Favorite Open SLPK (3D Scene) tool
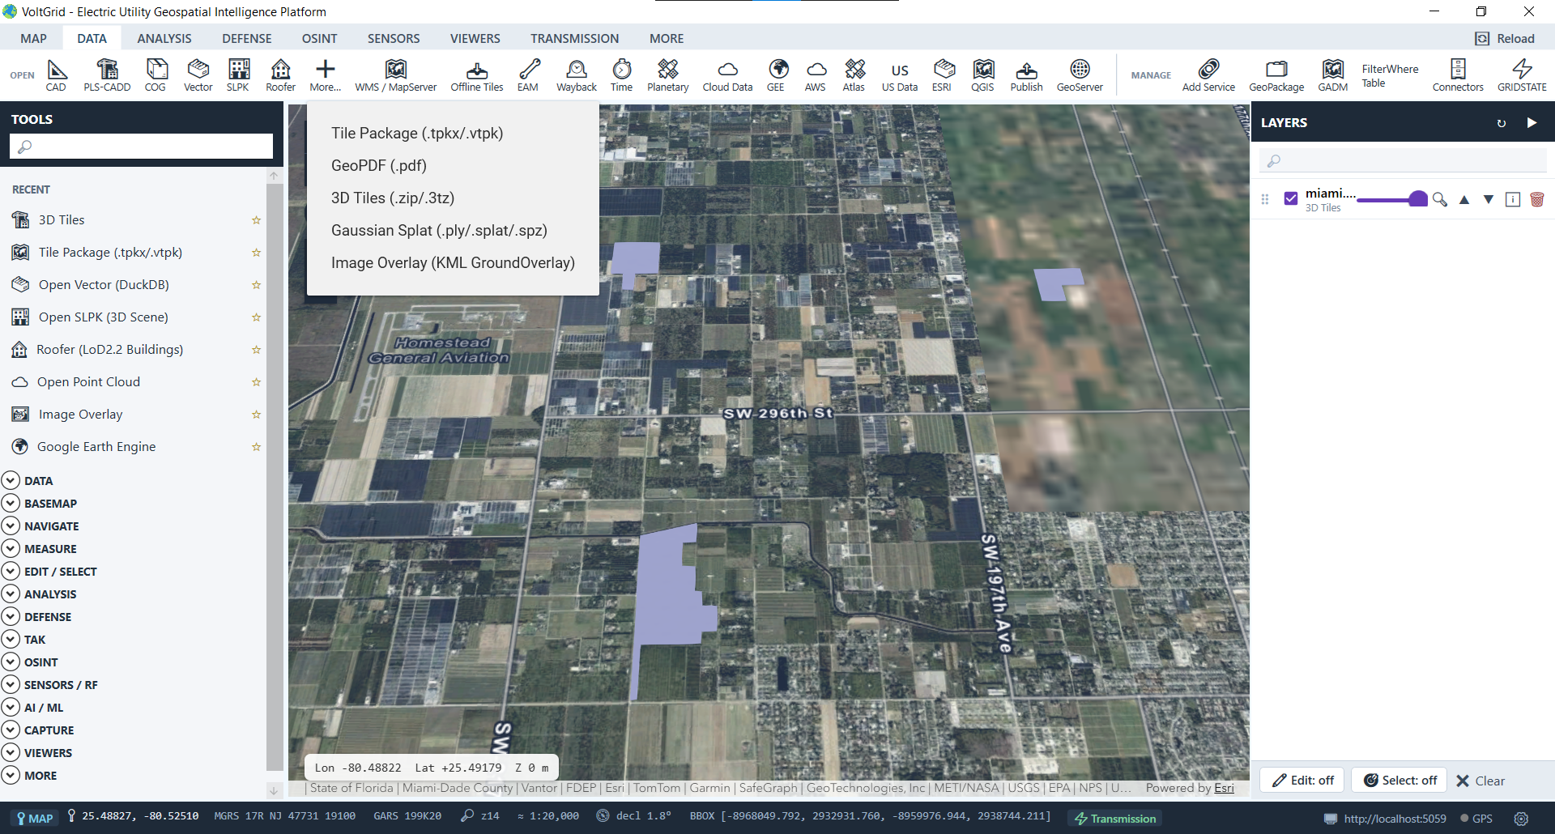Screen dimensions: 1555x834 click(x=256, y=317)
